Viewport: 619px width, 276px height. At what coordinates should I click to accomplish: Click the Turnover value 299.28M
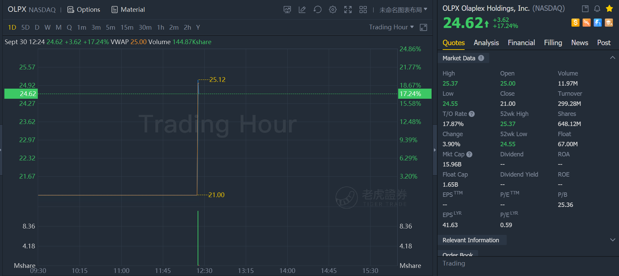(x=569, y=104)
